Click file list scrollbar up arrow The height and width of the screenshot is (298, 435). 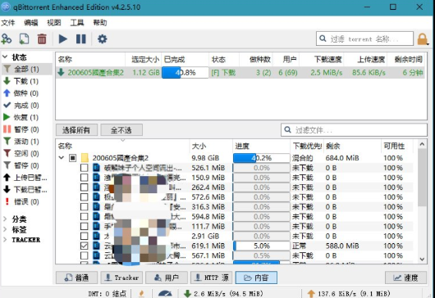(x=422, y=144)
